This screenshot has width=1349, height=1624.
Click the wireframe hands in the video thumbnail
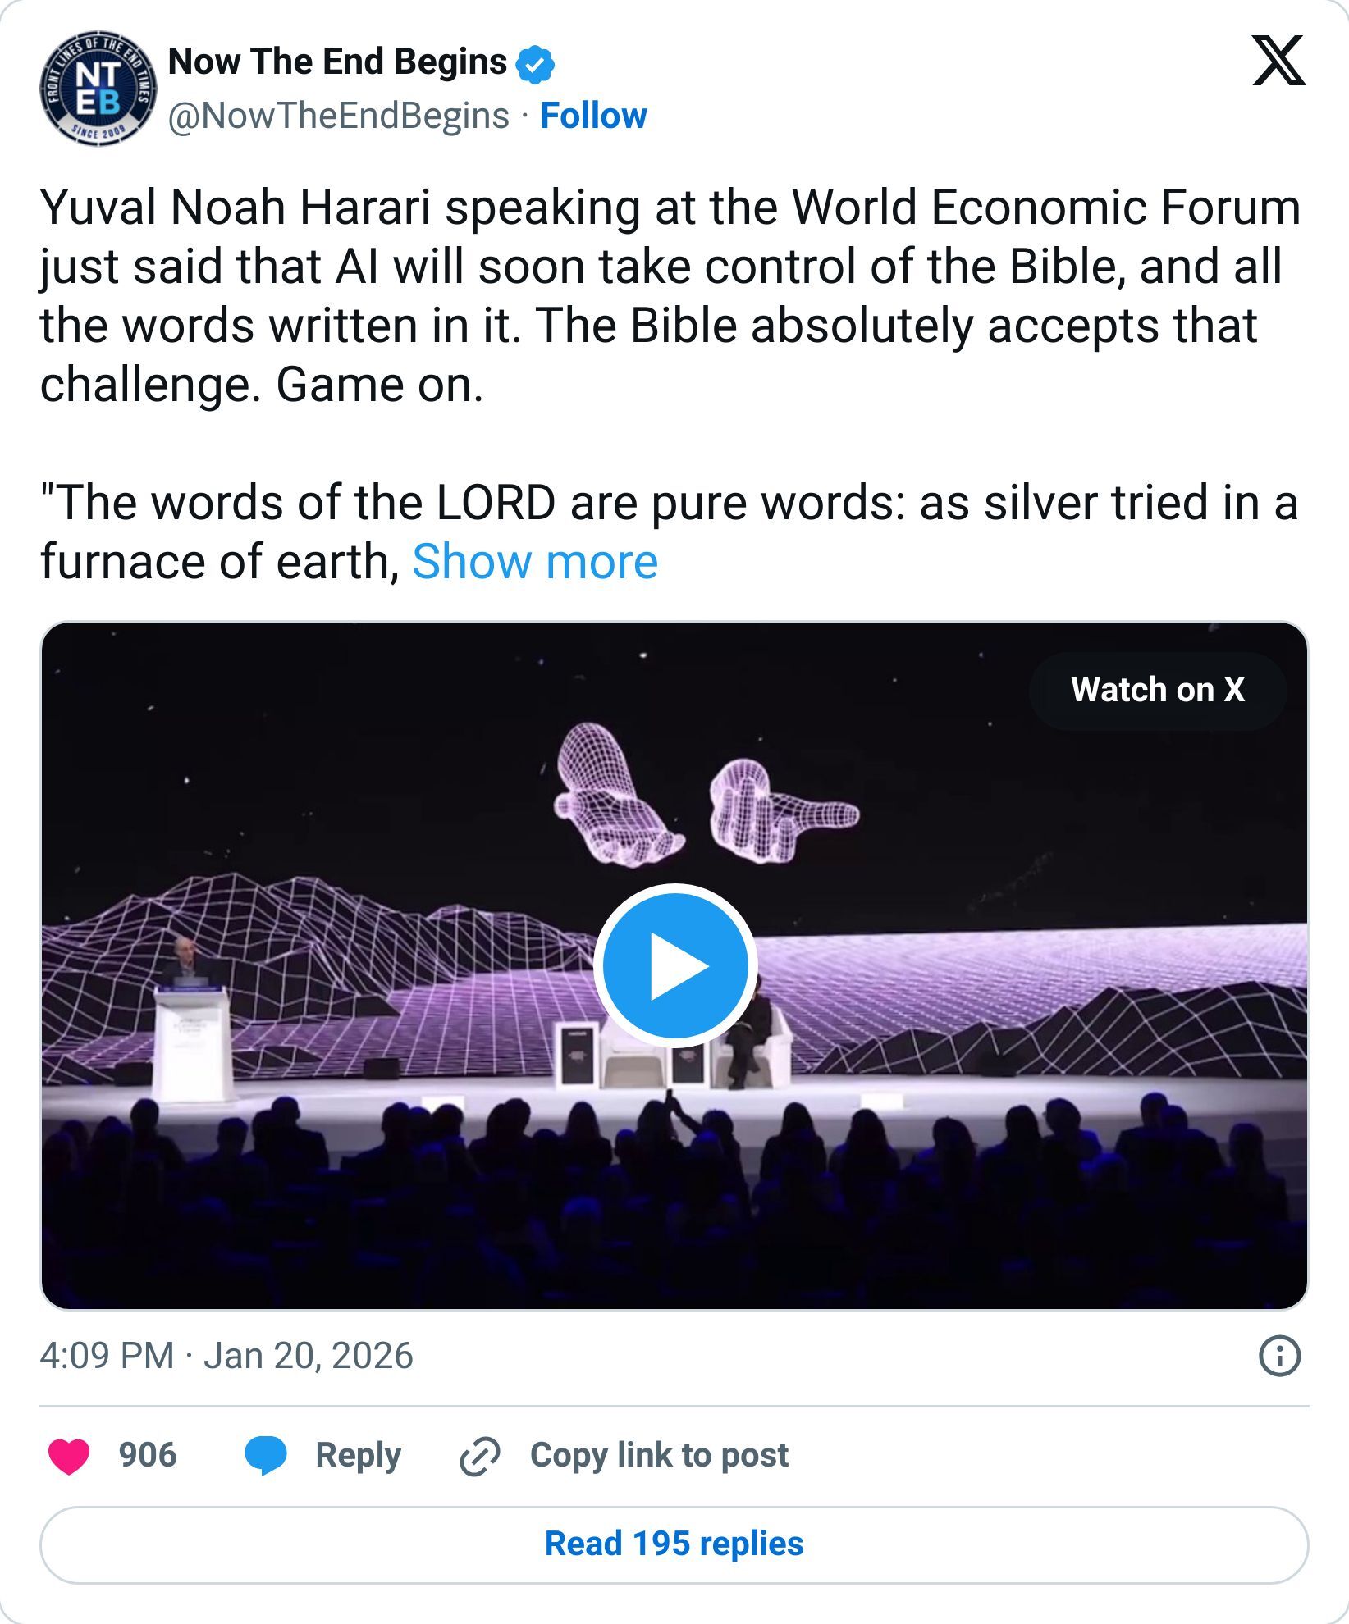[x=706, y=796]
